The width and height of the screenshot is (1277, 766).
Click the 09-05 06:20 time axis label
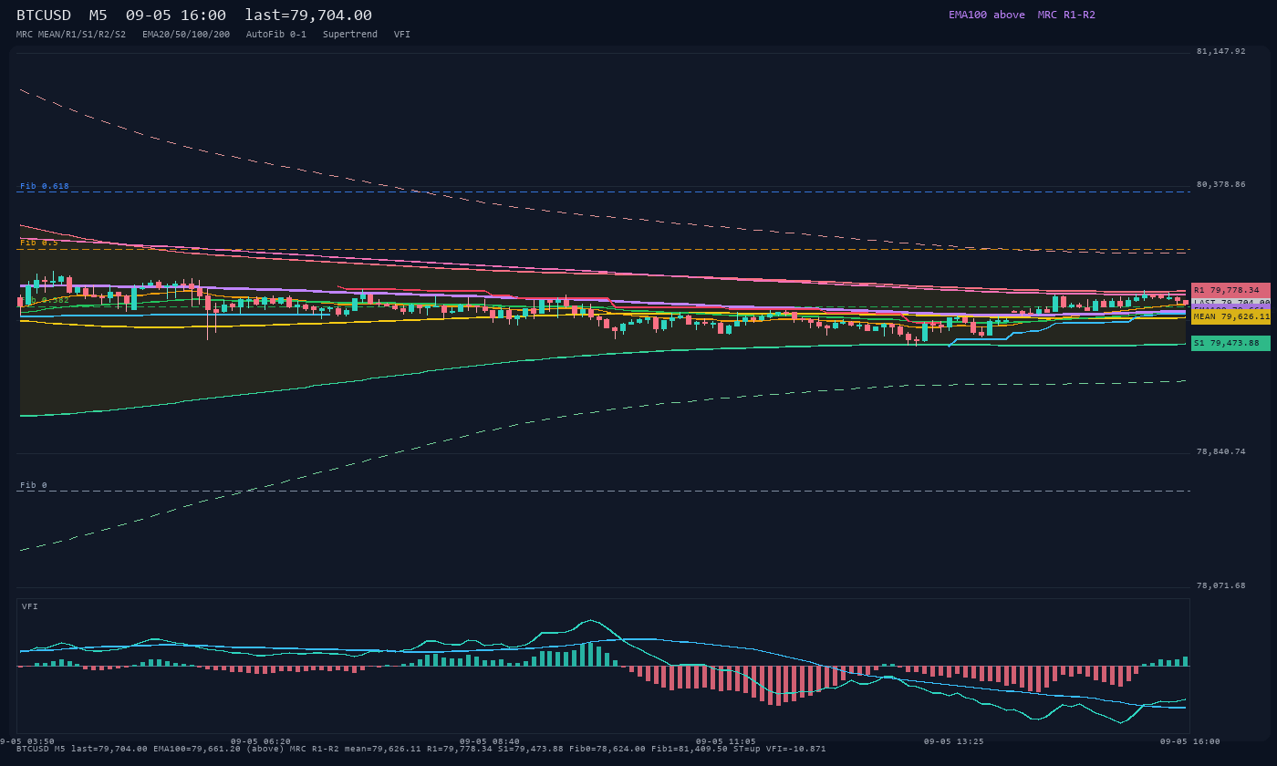pyautogui.click(x=261, y=741)
